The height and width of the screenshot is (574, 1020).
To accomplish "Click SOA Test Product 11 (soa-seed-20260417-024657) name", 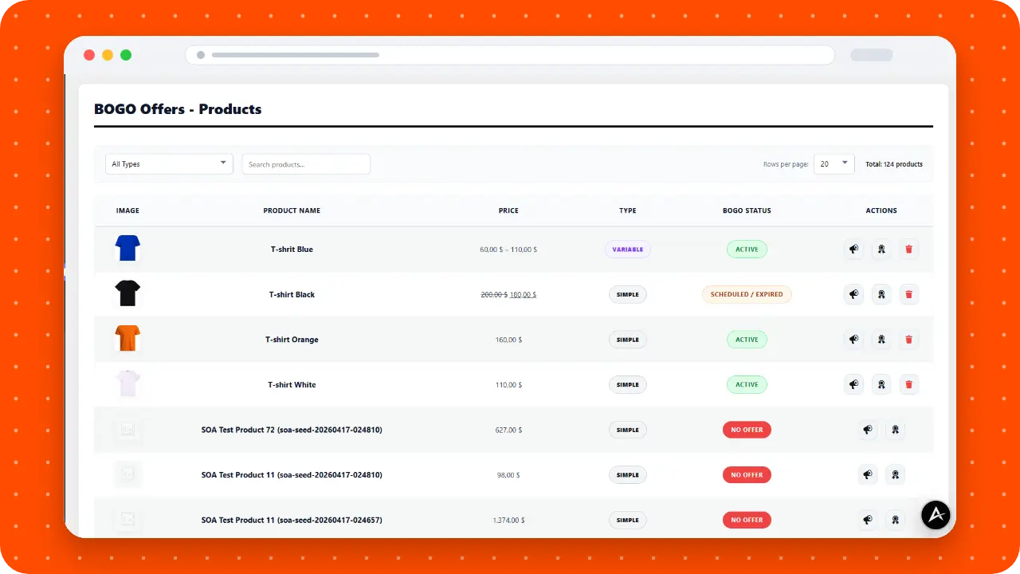I will [x=292, y=520].
